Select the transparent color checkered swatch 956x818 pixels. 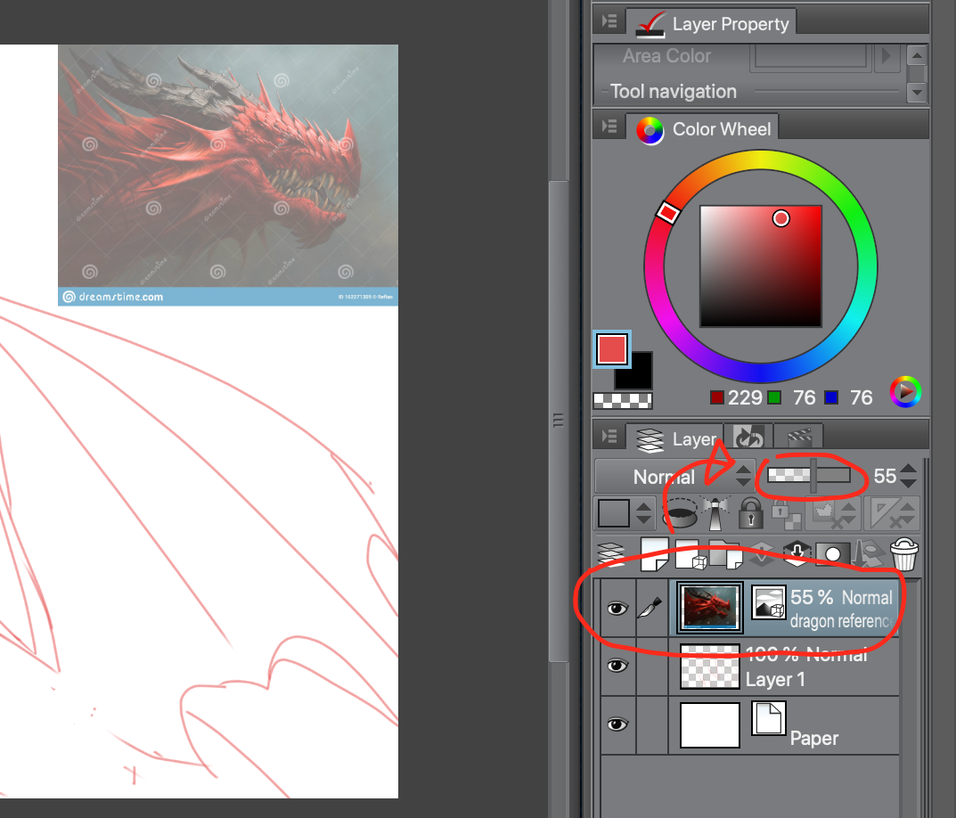623,401
